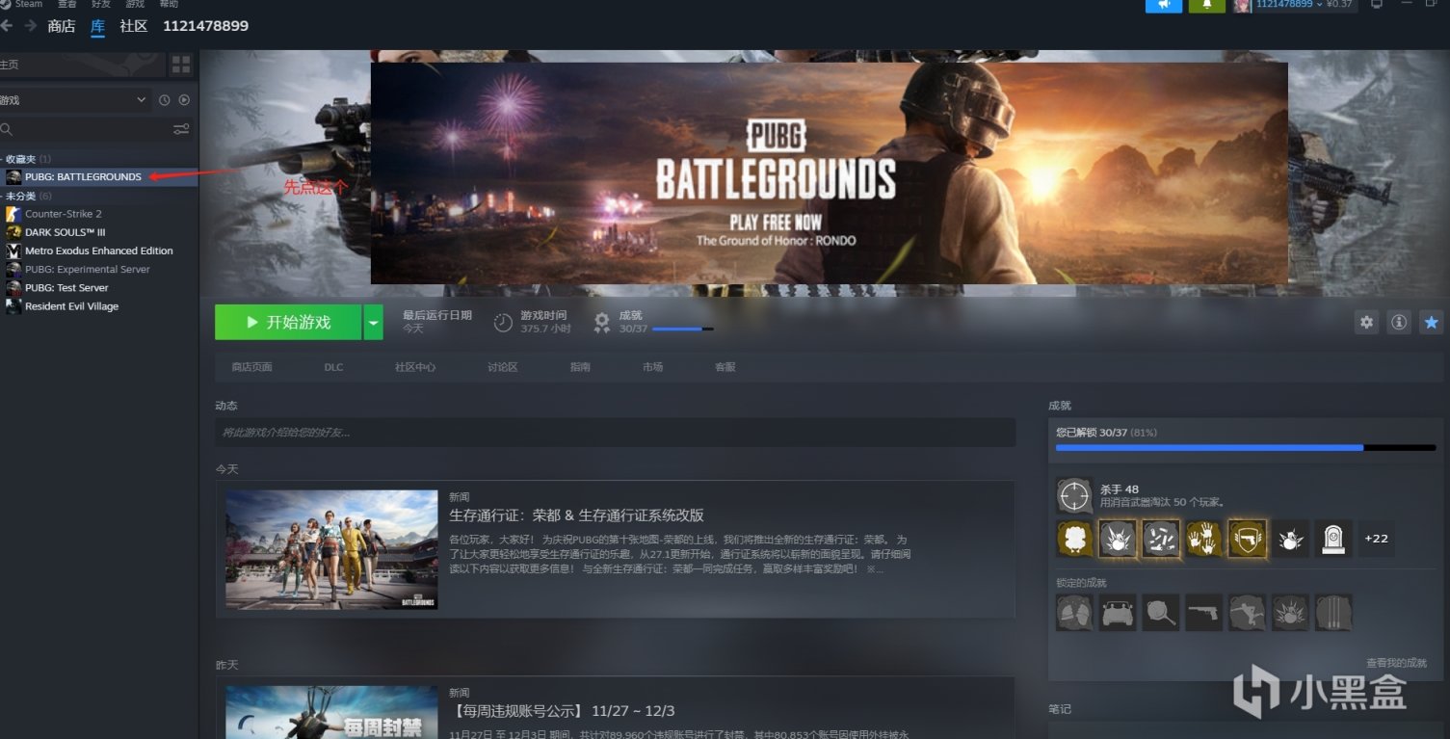Click the crosshair Killer 48 achievement icon
Viewport: 1450px width, 739px height.
coord(1074,495)
